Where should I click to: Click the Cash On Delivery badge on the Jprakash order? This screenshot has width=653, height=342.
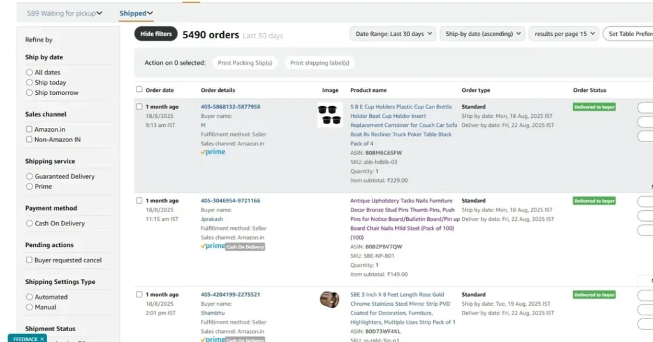(245, 246)
